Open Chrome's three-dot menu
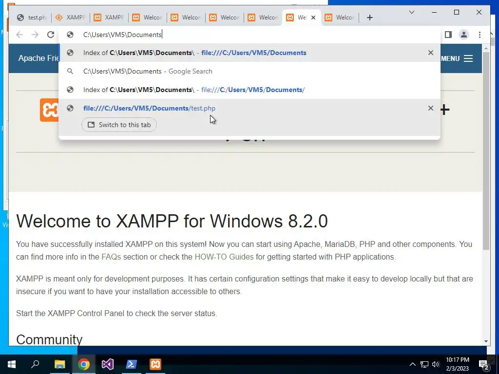The image size is (499, 374). [x=480, y=35]
